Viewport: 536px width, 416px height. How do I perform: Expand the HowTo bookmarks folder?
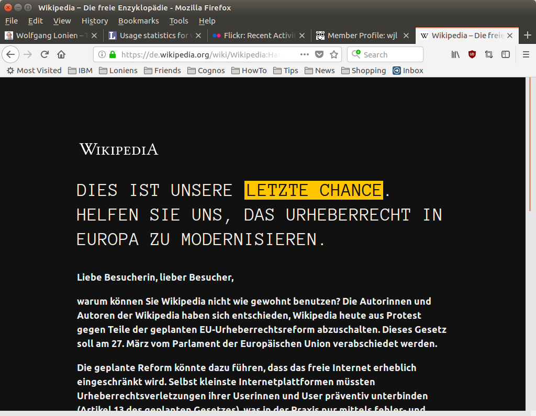pos(249,71)
